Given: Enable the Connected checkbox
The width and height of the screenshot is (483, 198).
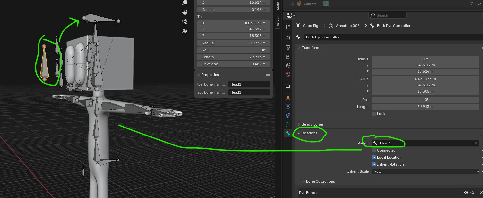Looking at the screenshot, I should pos(374,150).
